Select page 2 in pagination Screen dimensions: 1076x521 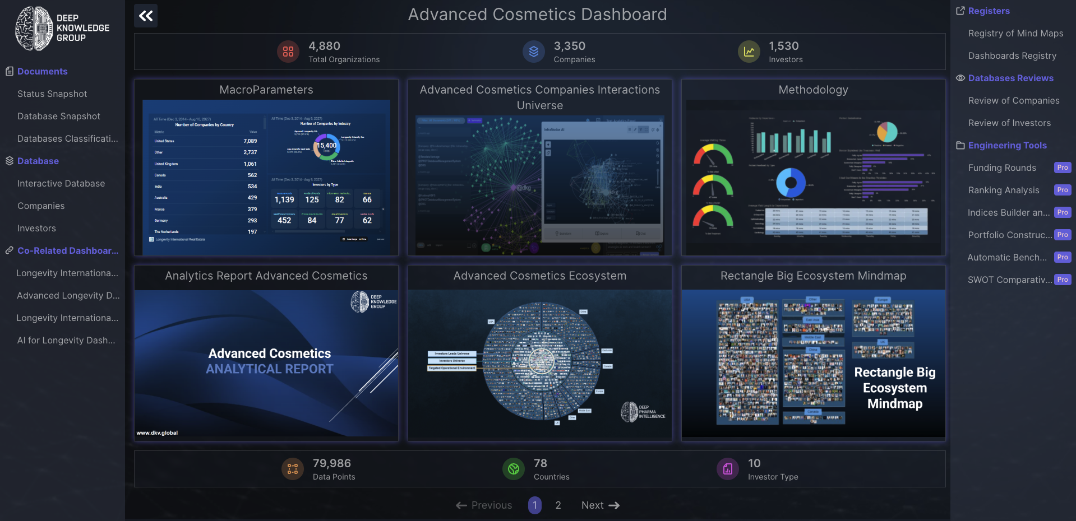(x=558, y=505)
